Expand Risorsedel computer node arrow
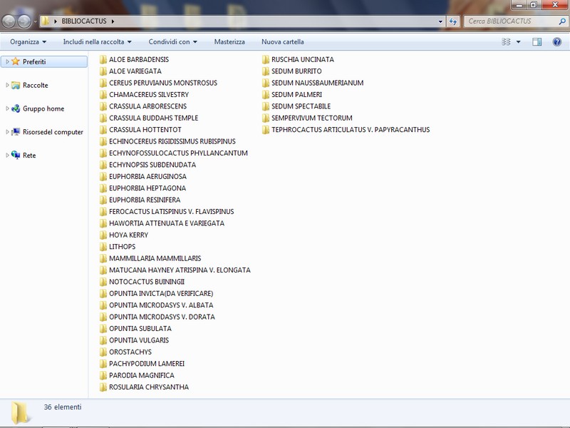 pos(7,132)
